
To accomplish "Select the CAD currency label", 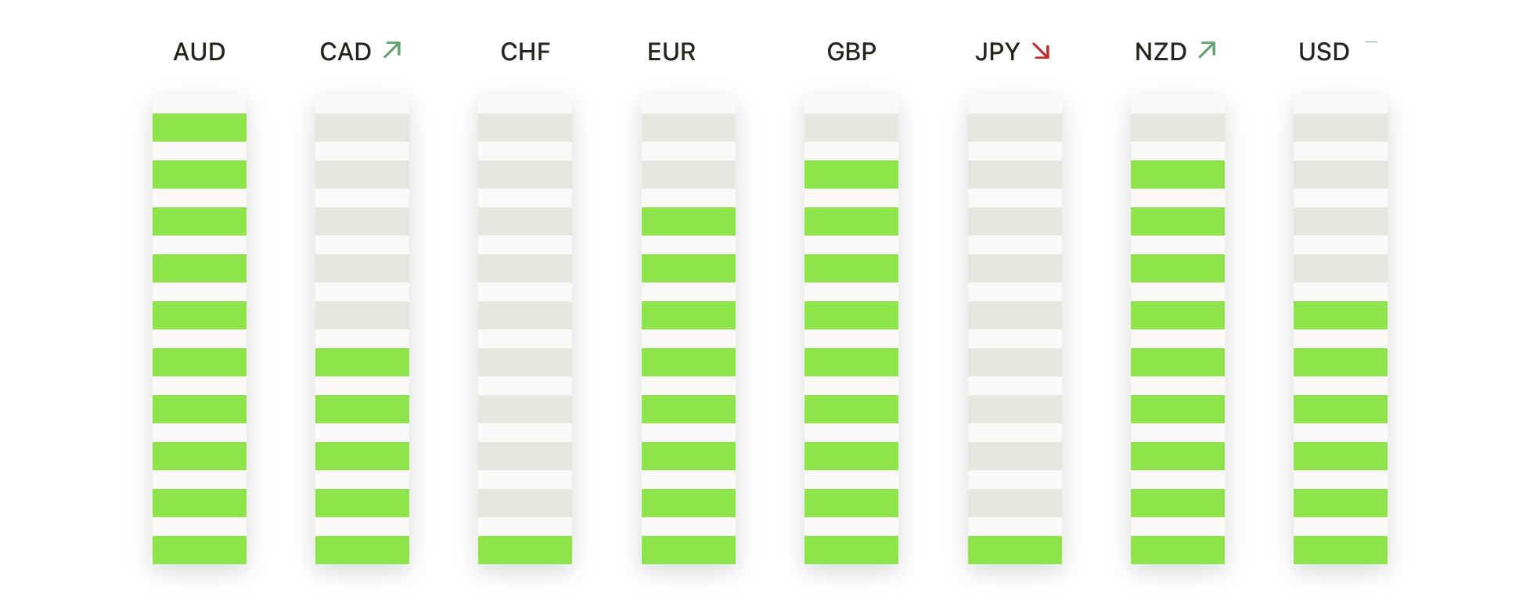I will pyautogui.click(x=345, y=52).
